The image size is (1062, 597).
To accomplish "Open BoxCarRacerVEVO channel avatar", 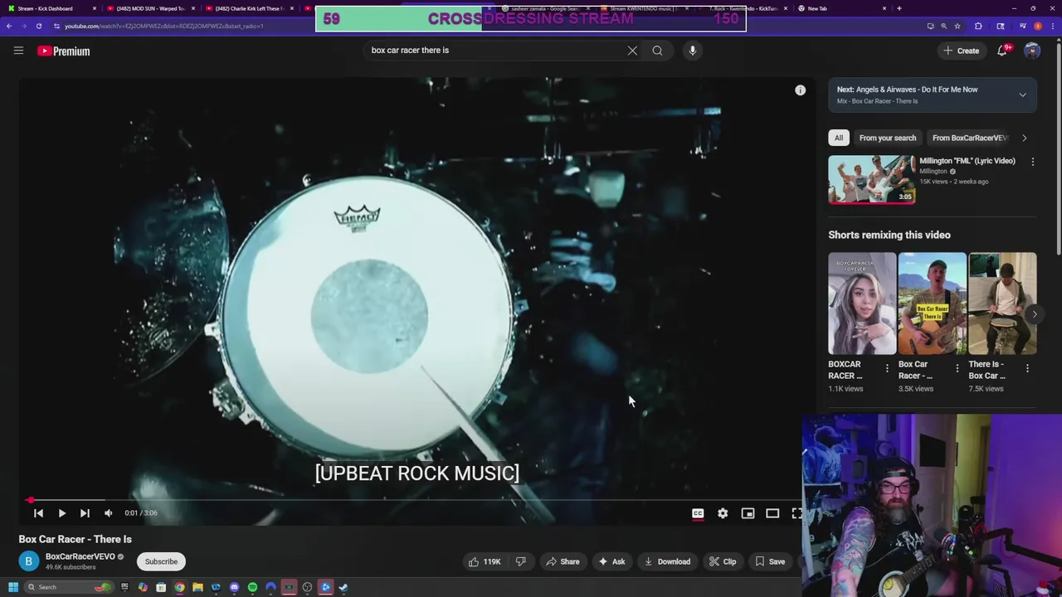I will 28,561.
